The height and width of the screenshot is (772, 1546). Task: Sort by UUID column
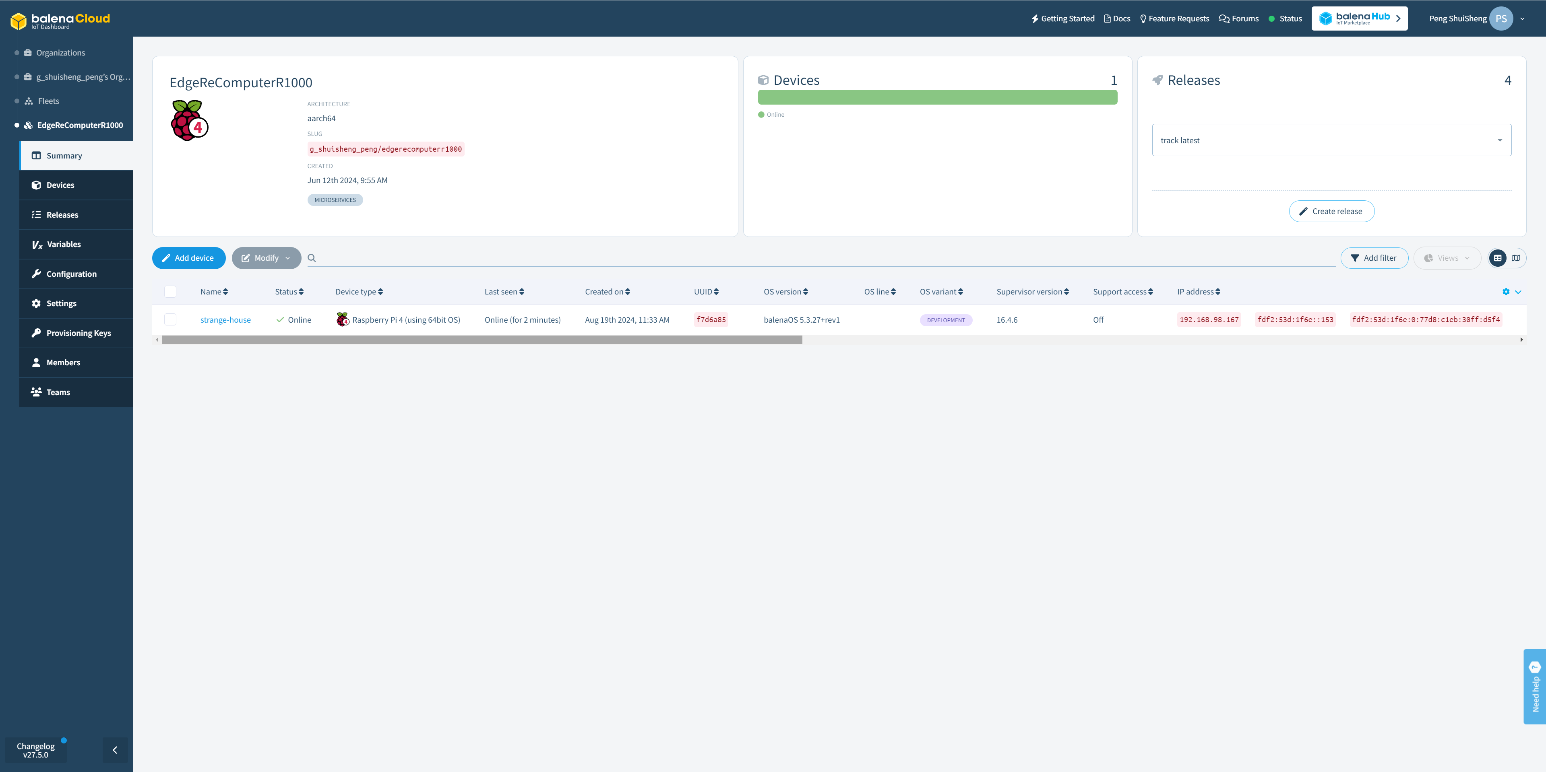[x=707, y=292]
